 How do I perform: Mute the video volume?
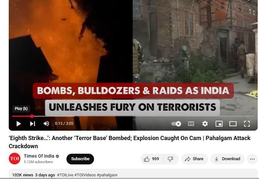(x=46, y=124)
